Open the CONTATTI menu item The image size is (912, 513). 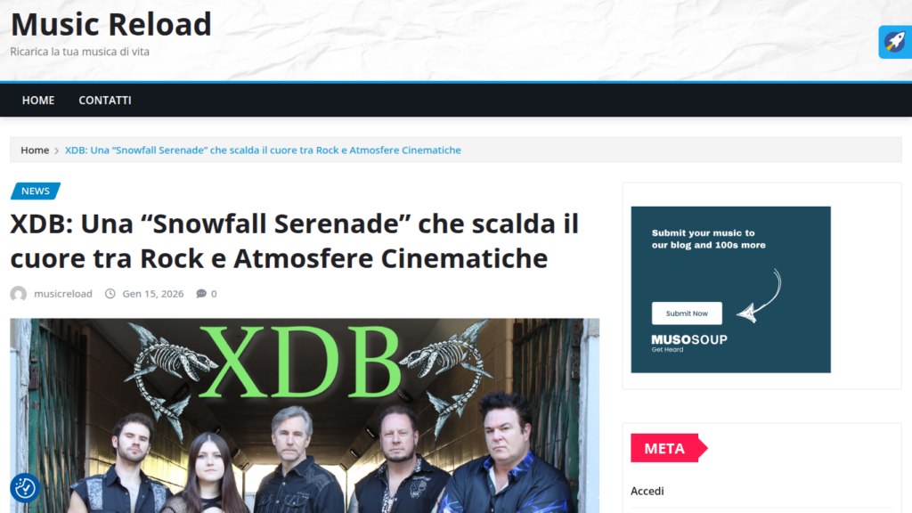pos(105,100)
